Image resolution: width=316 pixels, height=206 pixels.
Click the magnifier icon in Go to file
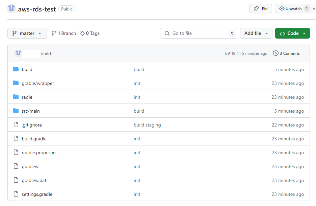click(x=167, y=33)
